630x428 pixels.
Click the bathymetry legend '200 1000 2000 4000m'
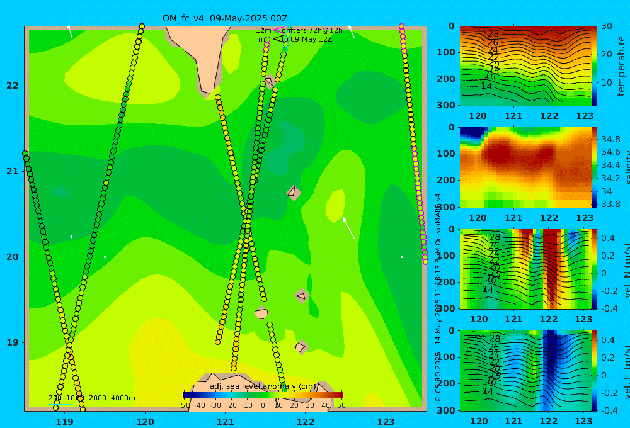92,398
